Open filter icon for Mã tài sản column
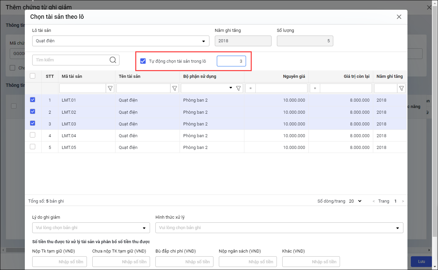Viewport: 438px width, 270px height. point(110,88)
